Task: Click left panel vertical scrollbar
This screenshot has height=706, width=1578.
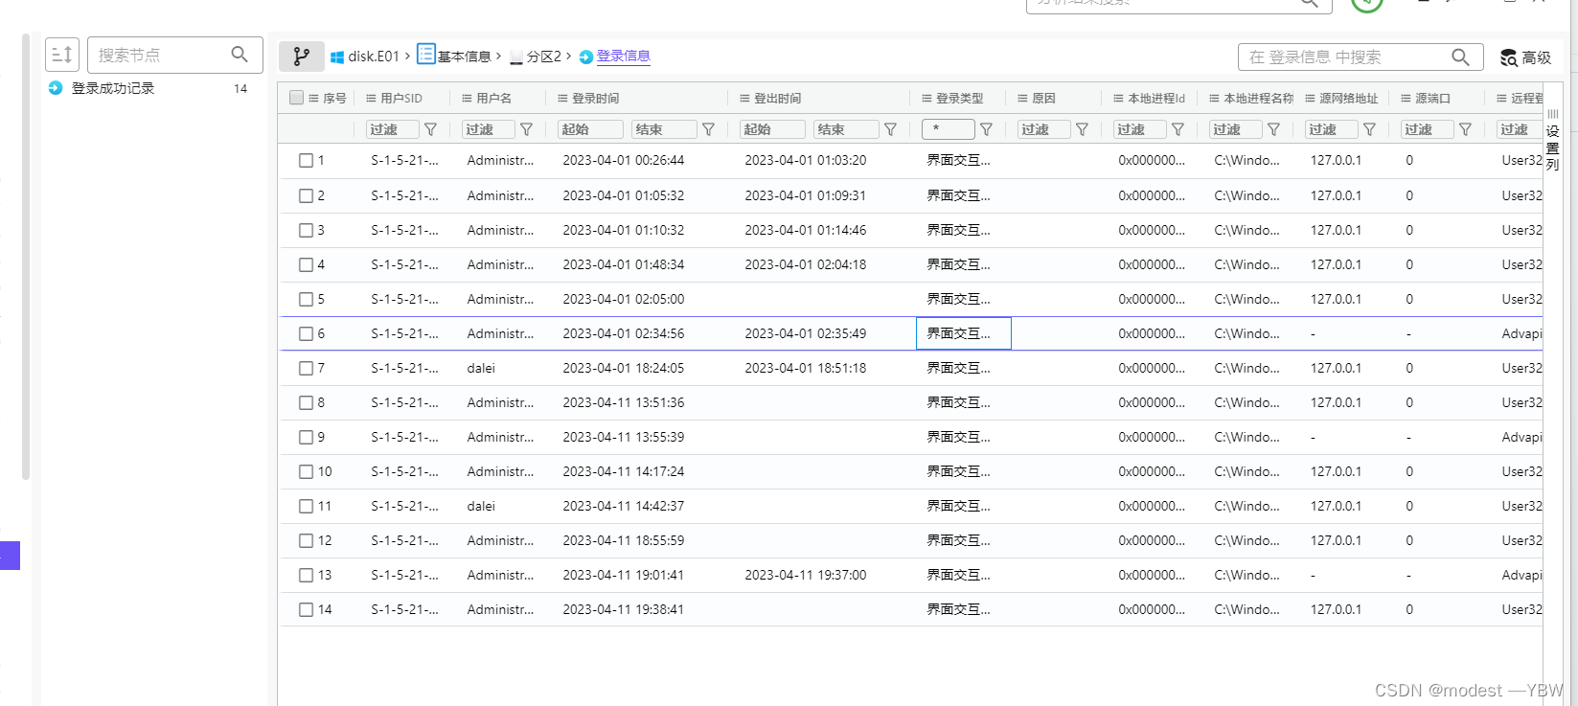Action: click(x=26, y=257)
